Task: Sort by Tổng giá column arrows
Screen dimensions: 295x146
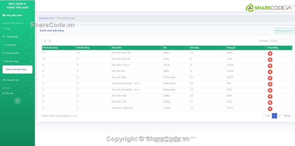Action: pos(265,47)
